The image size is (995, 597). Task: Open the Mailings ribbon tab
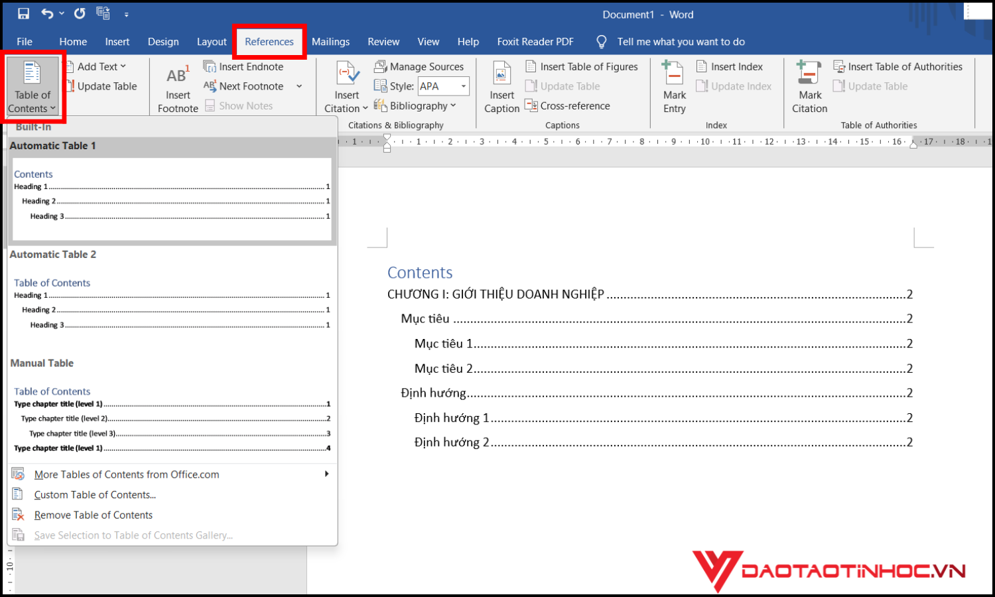coord(330,42)
